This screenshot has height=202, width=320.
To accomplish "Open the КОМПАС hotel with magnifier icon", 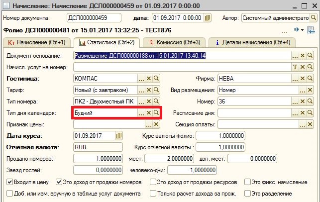I will point(156,78).
